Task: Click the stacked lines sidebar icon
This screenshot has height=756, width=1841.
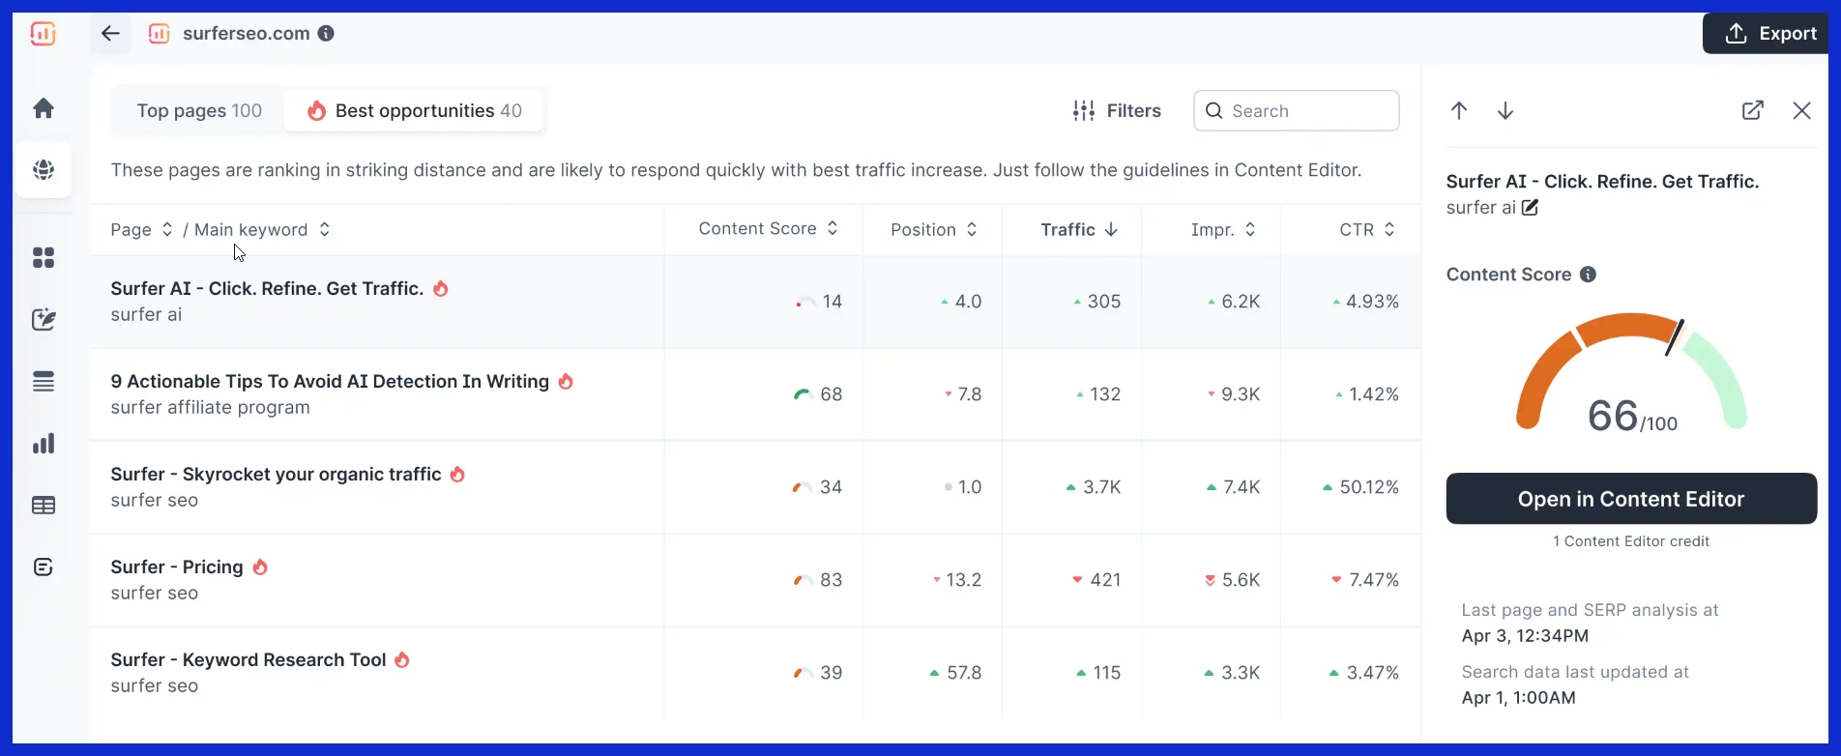Action: pyautogui.click(x=44, y=382)
